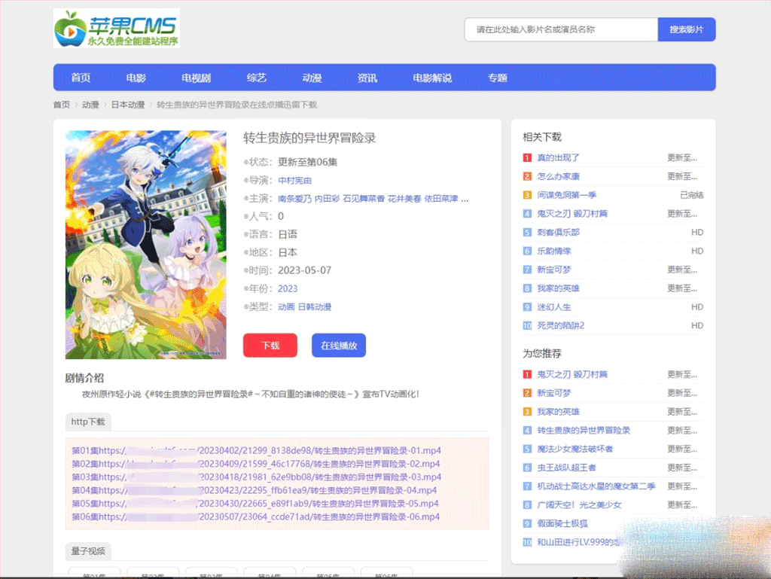Image resolution: width=771 pixels, height=579 pixels.
Task: Open 广阔天空！光之美少女 recommendation
Action: 579,505
